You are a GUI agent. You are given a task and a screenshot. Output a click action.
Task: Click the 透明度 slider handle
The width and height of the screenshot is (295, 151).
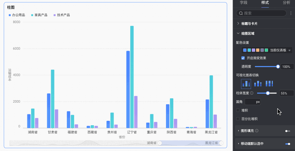coord(278,66)
